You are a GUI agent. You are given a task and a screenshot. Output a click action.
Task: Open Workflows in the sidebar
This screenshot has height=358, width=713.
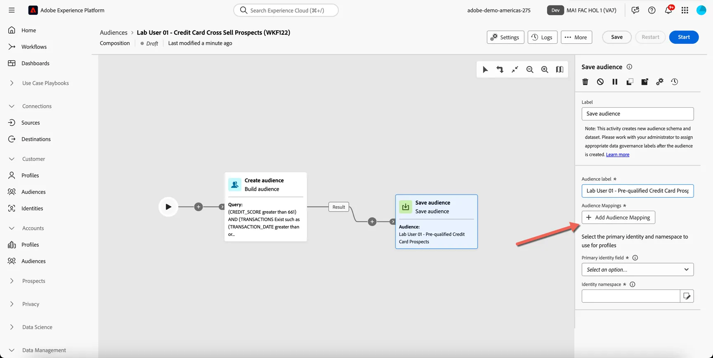[34, 47]
